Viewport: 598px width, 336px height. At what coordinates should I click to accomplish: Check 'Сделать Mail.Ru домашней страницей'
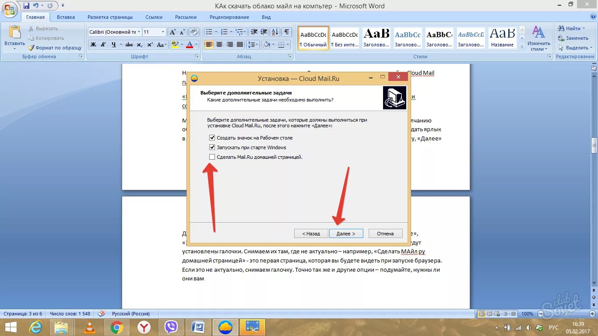pyautogui.click(x=212, y=157)
